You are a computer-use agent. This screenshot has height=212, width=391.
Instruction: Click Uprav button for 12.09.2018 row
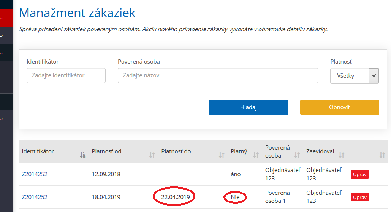[x=359, y=174]
